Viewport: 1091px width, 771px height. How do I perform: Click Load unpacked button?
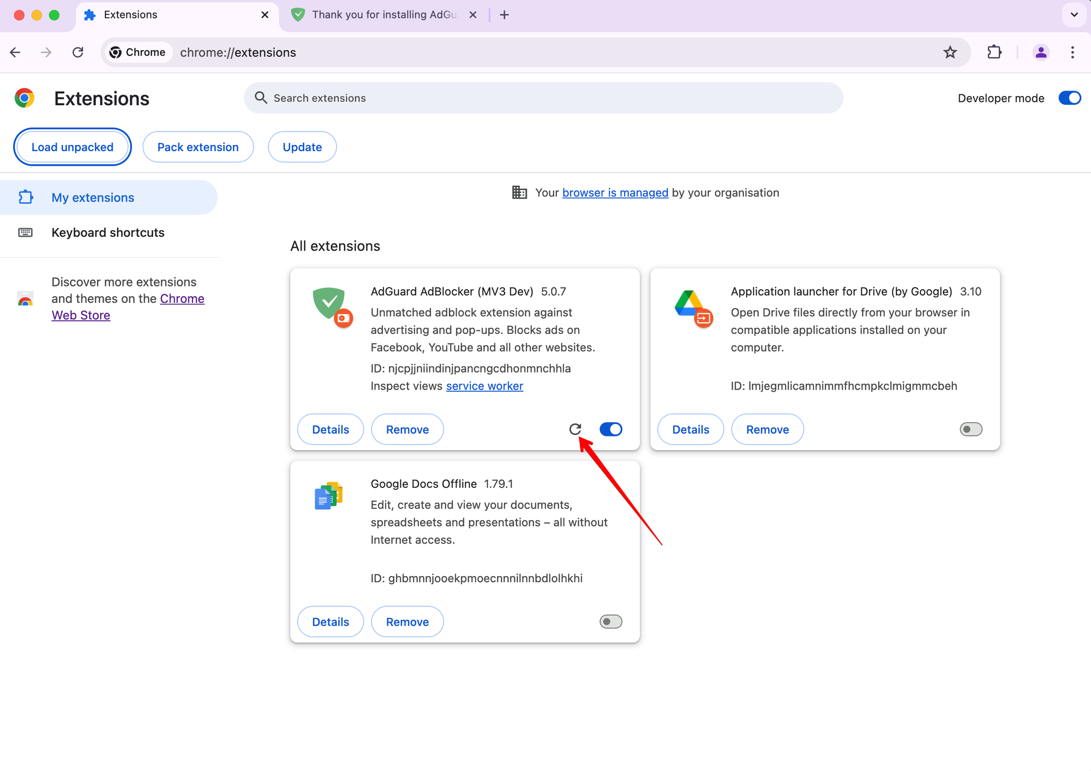[x=71, y=146]
